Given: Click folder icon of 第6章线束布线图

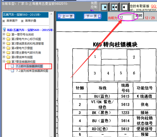Looking at the screenshot, I should (x=8, y=57).
